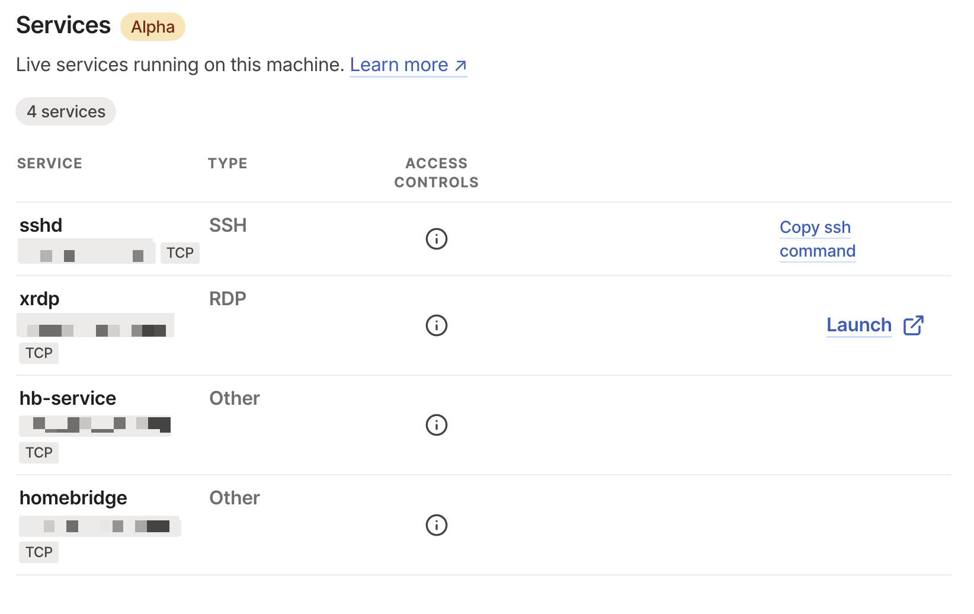Open the access controls info icon for xrdp
Image resolution: width=974 pixels, height=614 pixels.
click(x=437, y=325)
